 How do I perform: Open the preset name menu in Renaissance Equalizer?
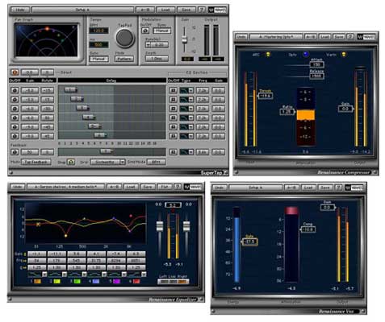click(x=66, y=187)
